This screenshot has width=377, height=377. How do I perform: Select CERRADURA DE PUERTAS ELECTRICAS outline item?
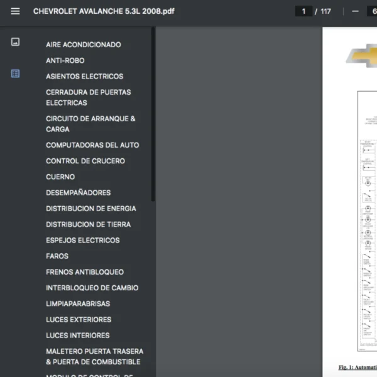(x=88, y=97)
